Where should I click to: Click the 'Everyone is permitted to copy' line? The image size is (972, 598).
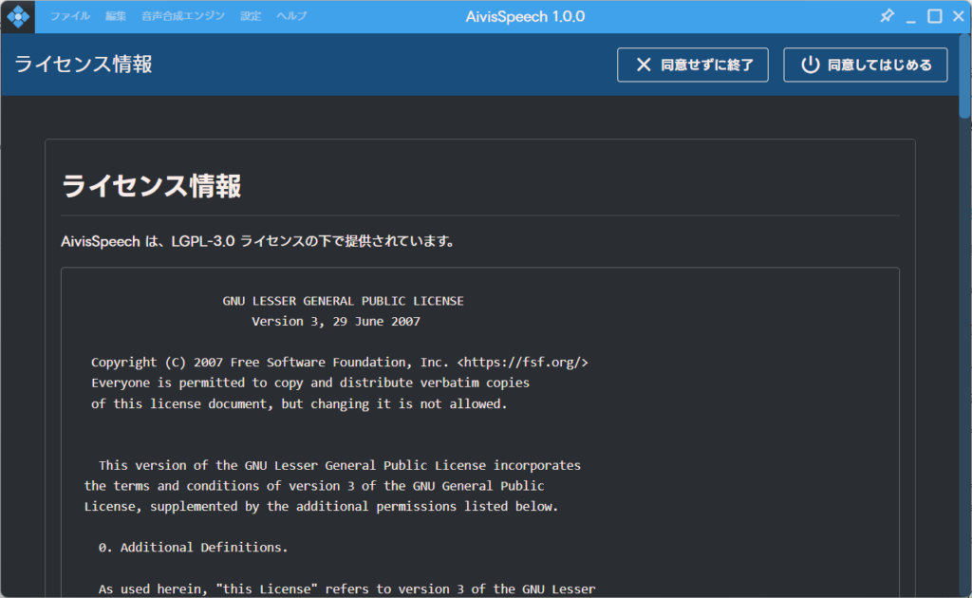click(310, 383)
